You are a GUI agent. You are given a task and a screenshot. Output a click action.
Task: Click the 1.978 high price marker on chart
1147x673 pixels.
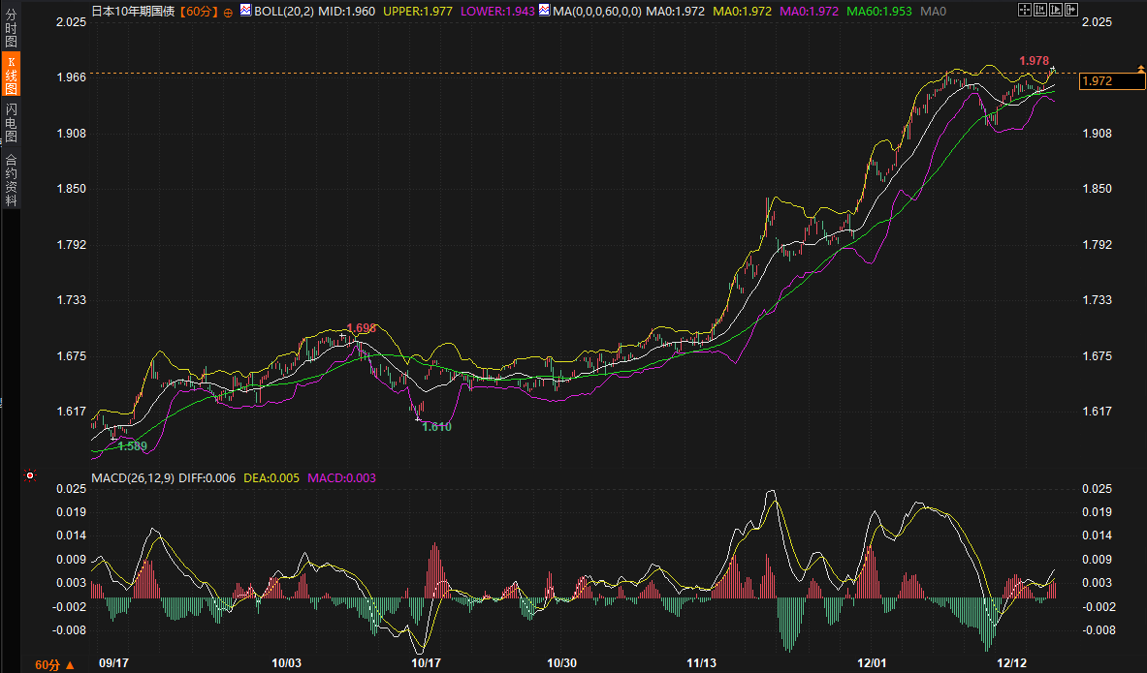(1034, 61)
